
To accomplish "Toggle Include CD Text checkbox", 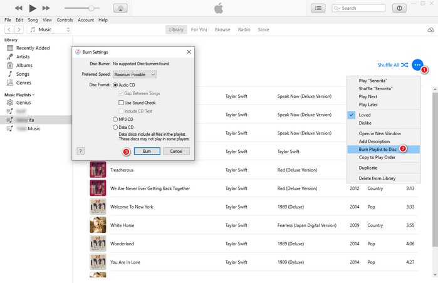I will coord(121,111).
